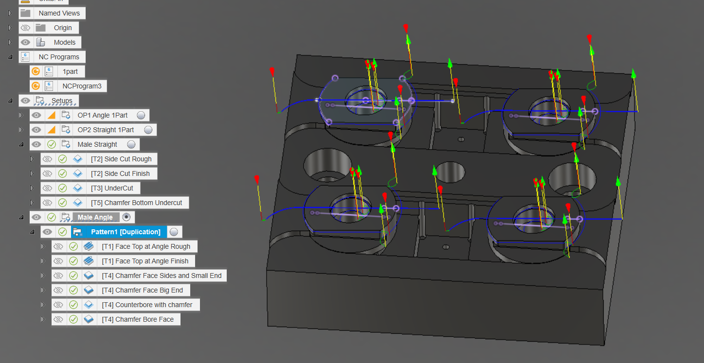Collapse the Setups node
704x363 pixels.
[x=10, y=101]
